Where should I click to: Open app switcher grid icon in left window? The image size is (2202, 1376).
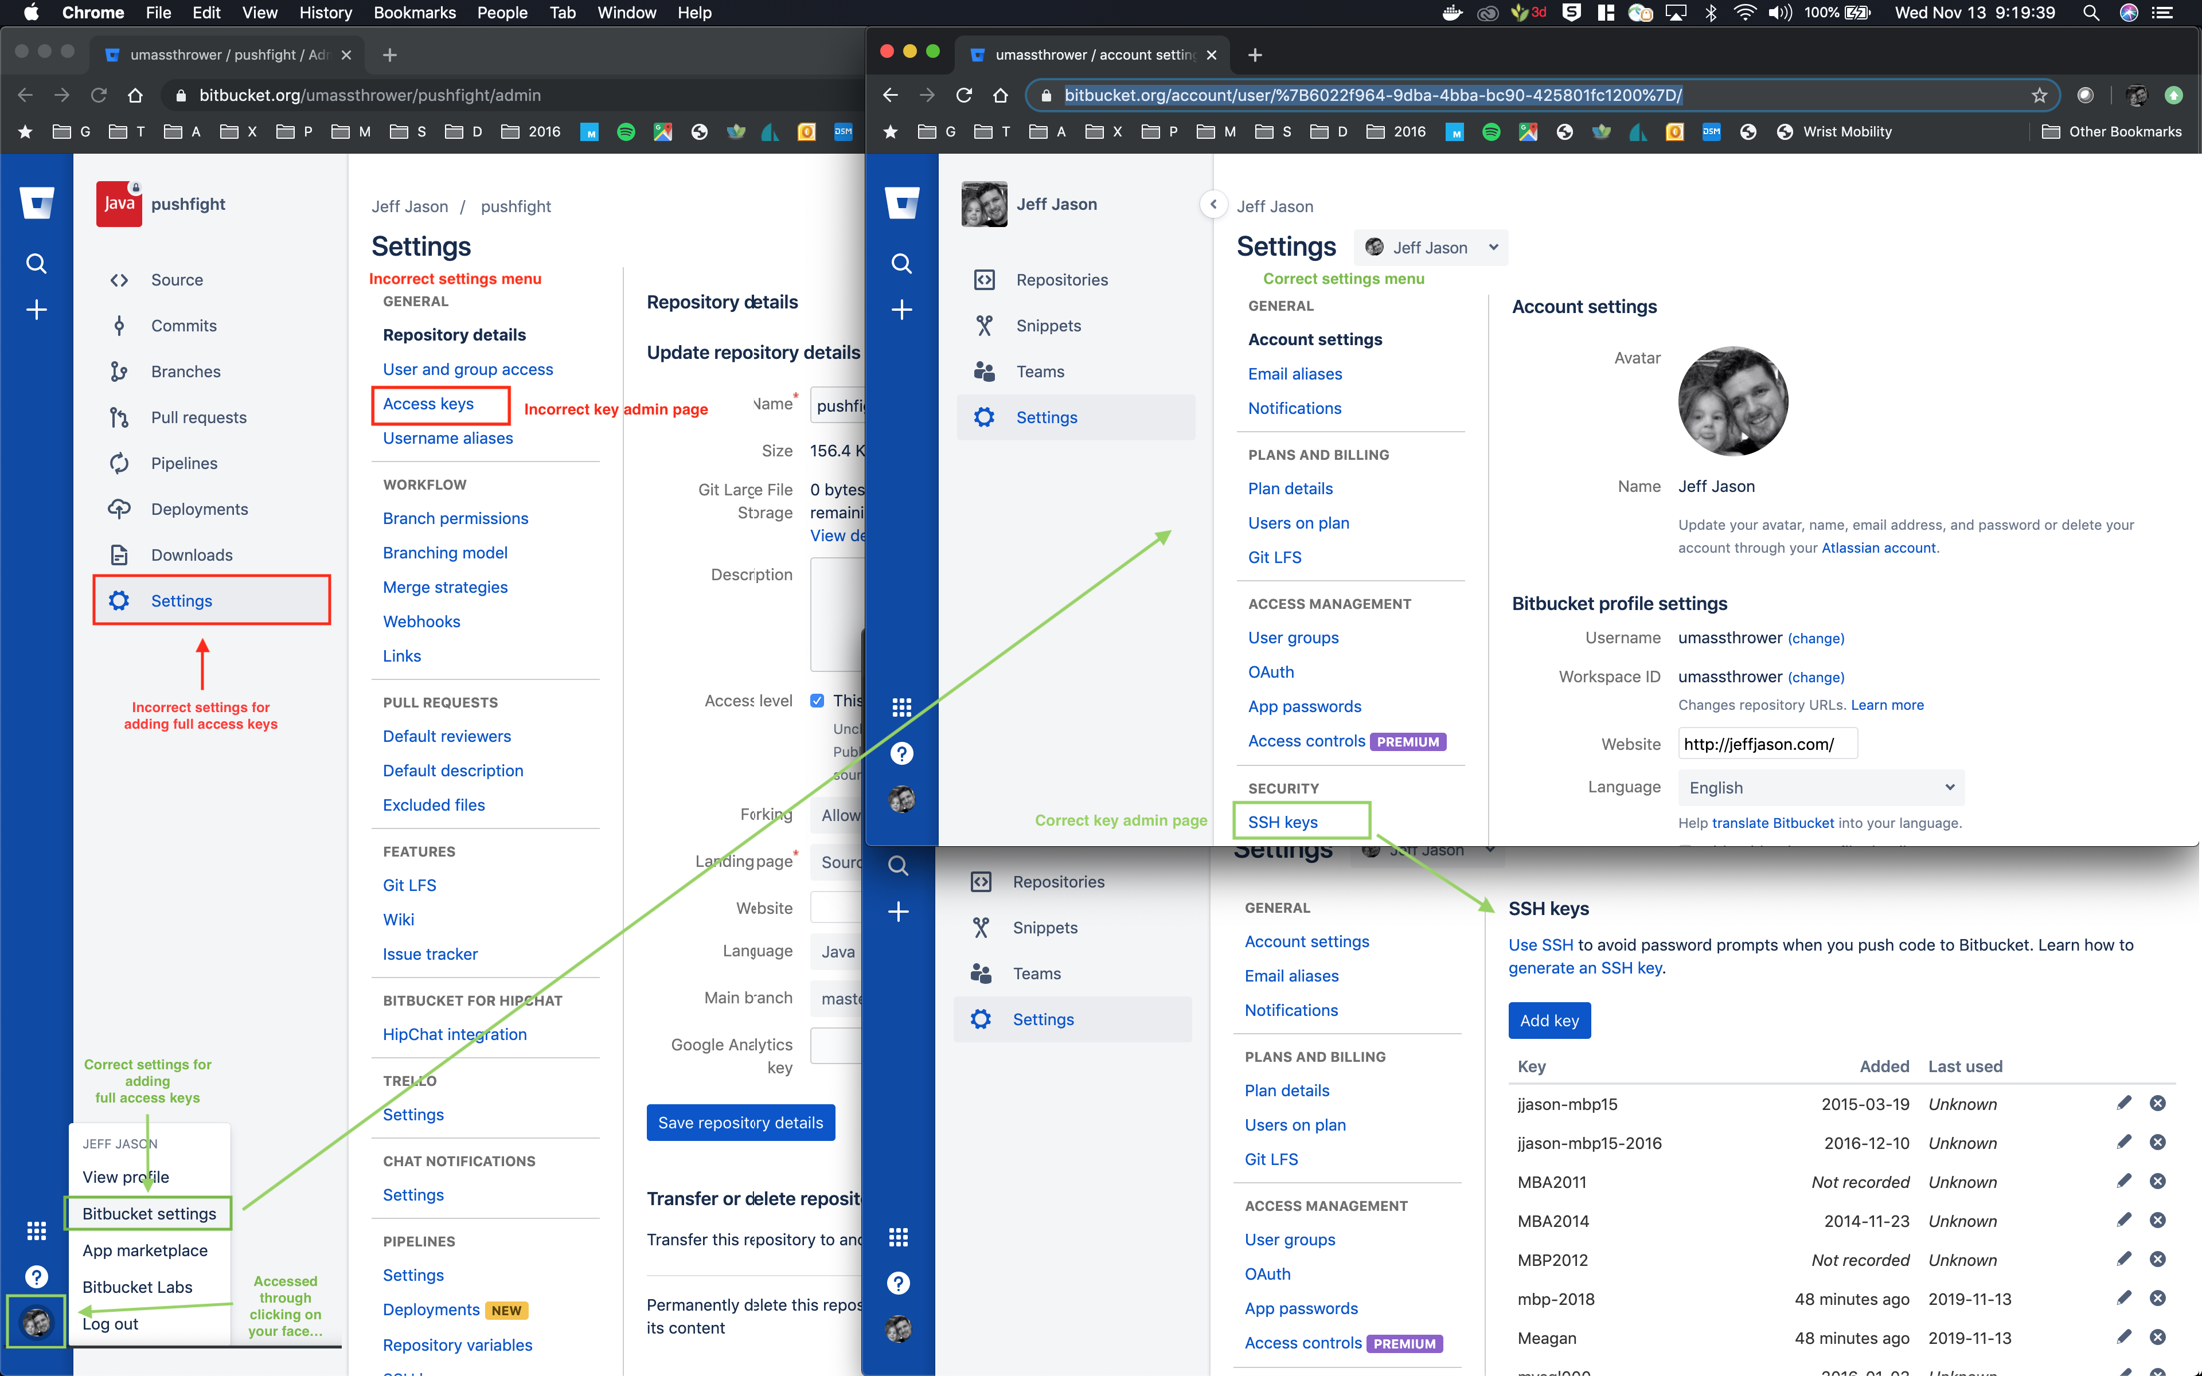pyautogui.click(x=36, y=1232)
